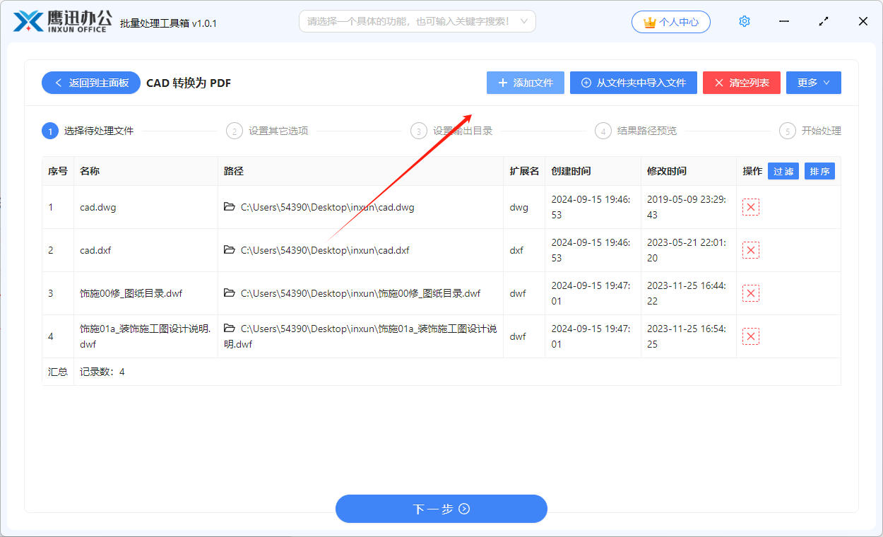Click the 鹰迅办公 logo icon
Image resolution: width=883 pixels, height=537 pixels.
tap(28, 22)
